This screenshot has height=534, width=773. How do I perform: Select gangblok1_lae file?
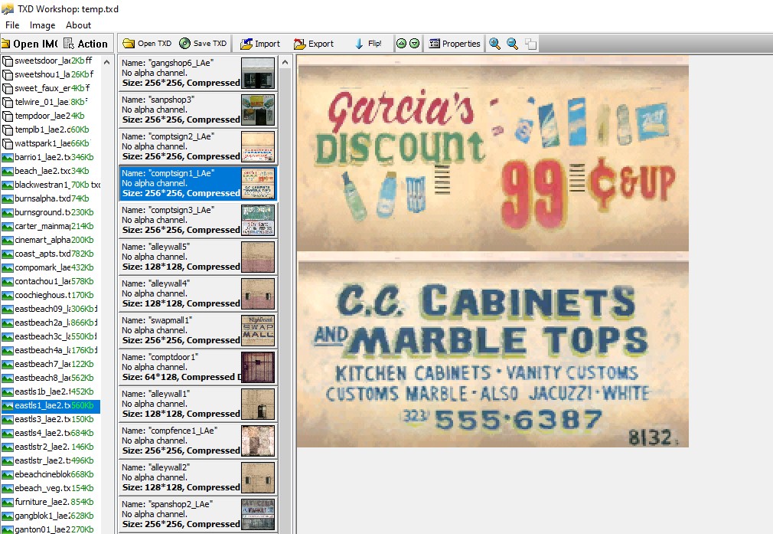51,516
